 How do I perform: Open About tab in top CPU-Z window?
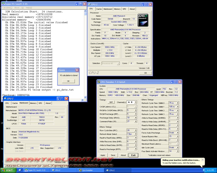pos(132,9)
